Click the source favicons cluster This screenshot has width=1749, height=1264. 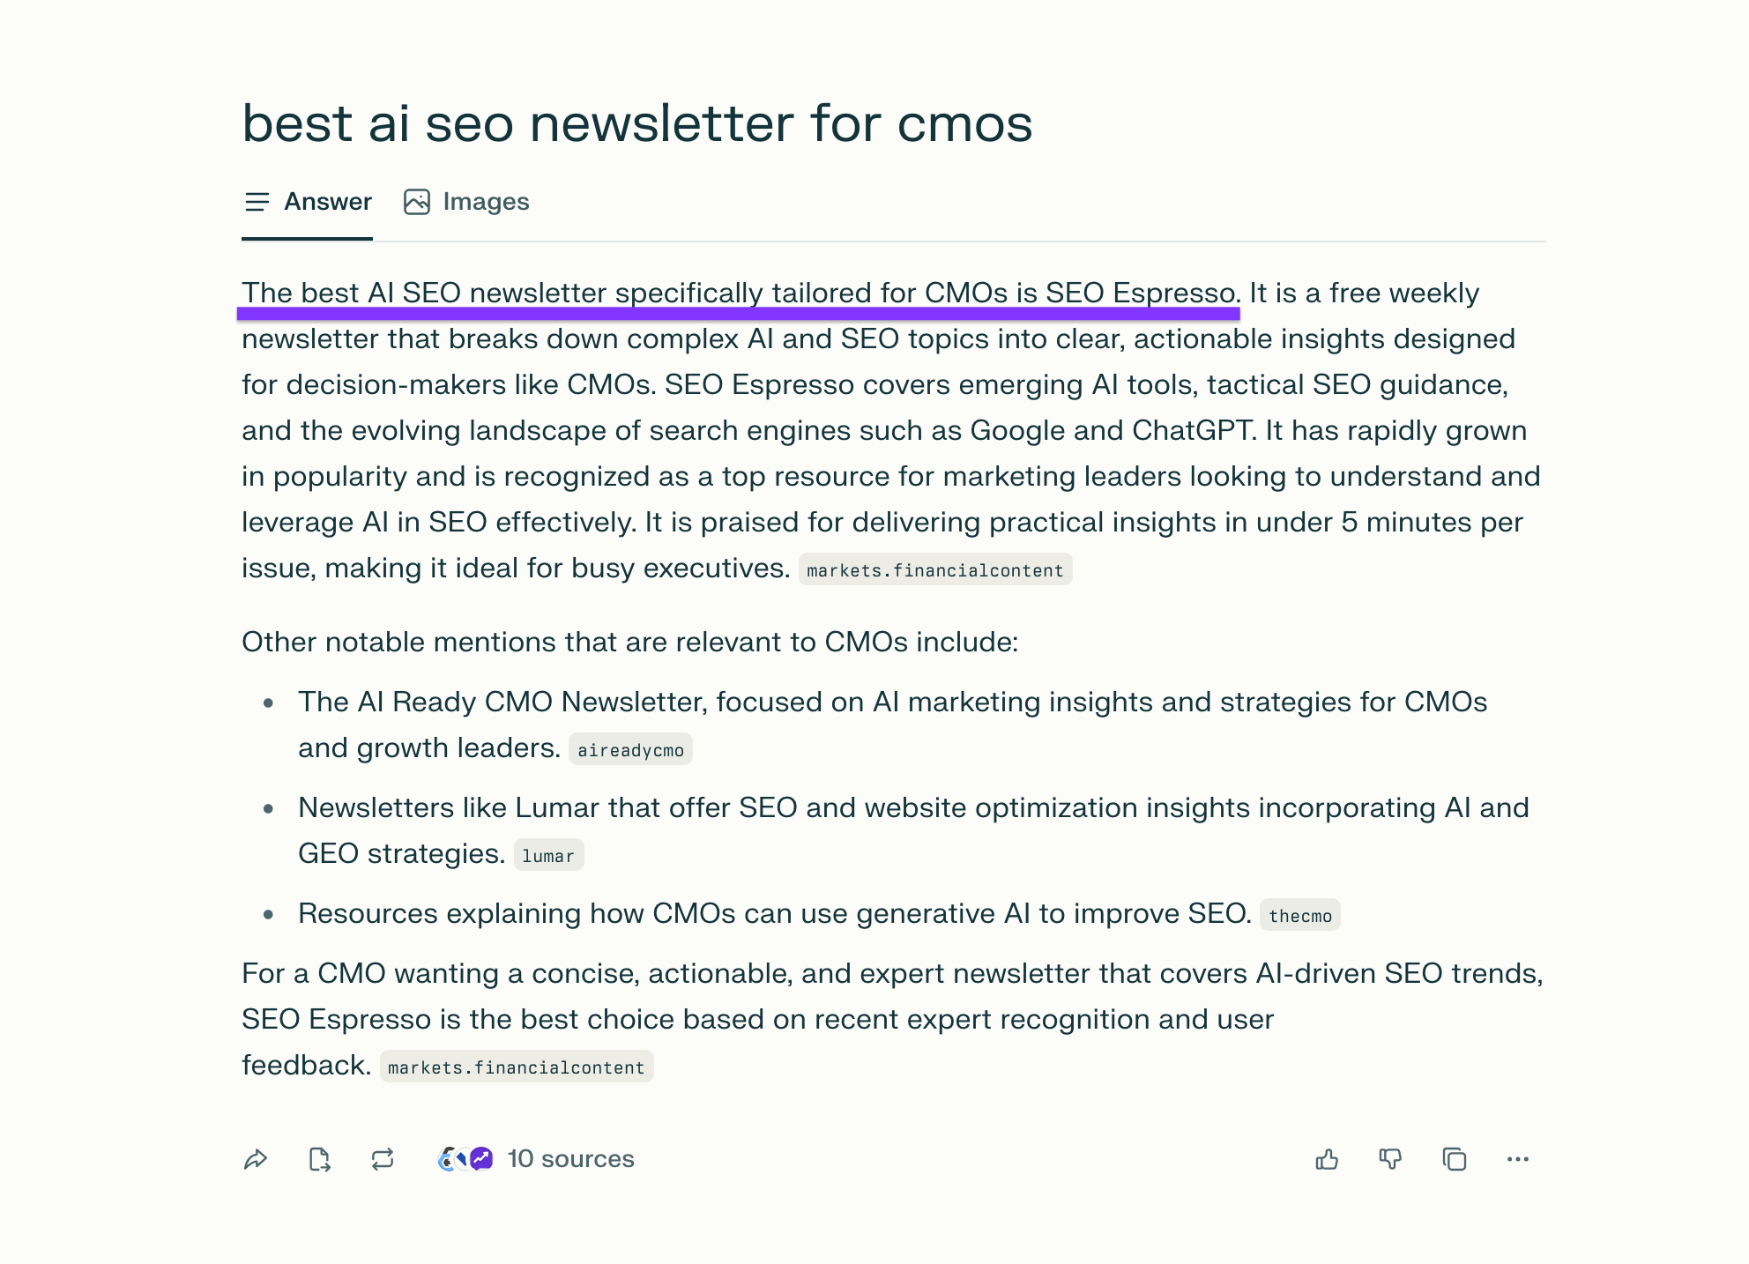465,1159
